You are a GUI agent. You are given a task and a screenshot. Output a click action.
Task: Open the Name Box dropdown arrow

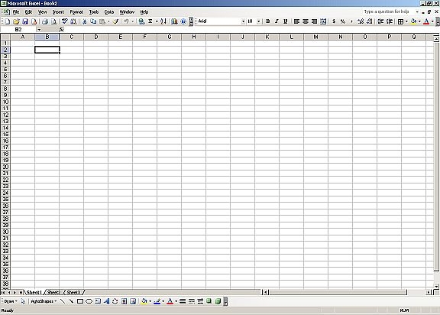pyautogui.click(x=39, y=30)
